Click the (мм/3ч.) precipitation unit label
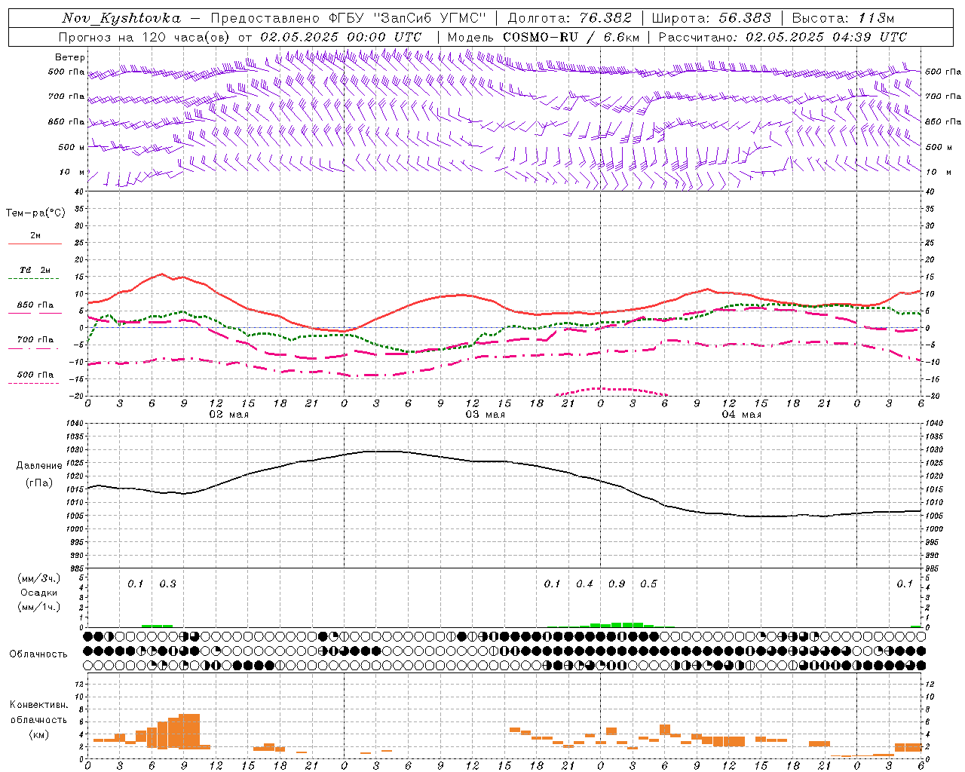This screenshot has height=772, width=965. [x=39, y=578]
